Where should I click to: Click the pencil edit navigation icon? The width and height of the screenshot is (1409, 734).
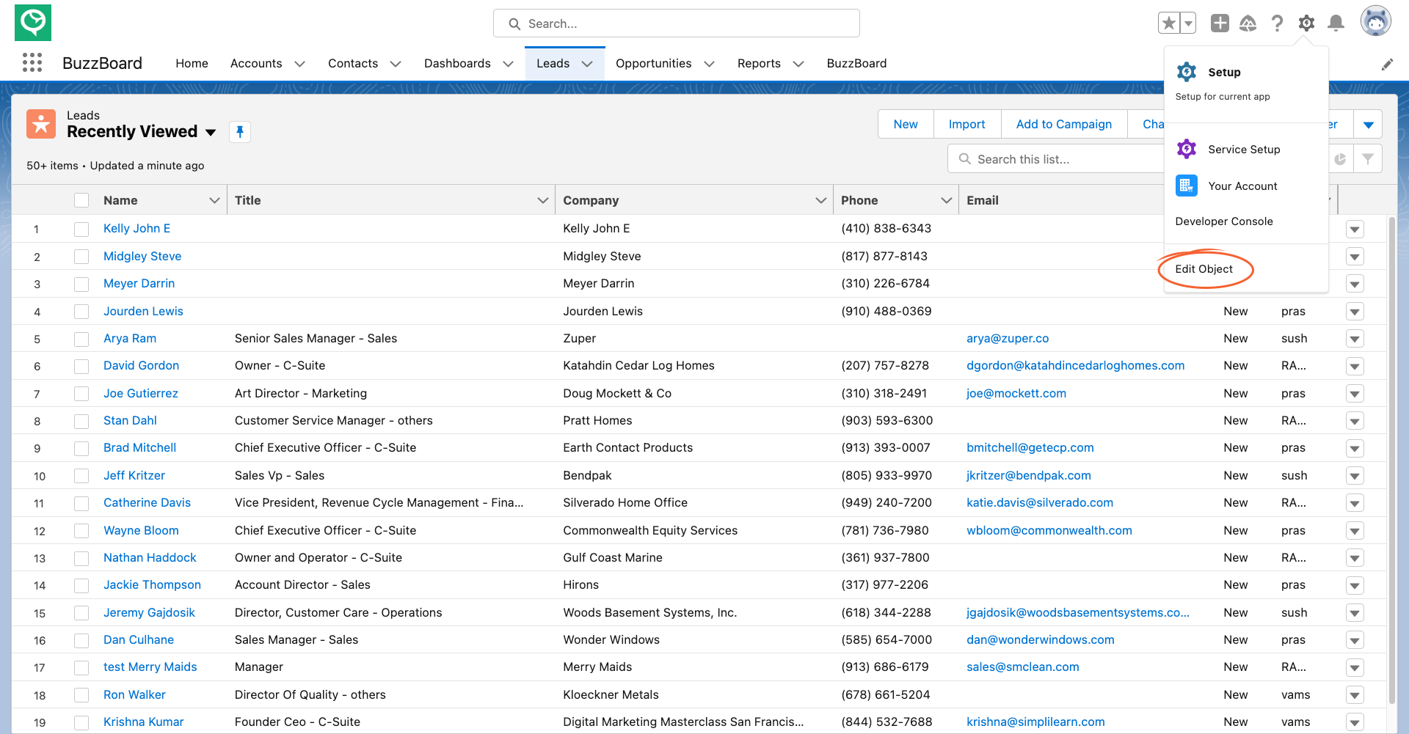coord(1387,65)
